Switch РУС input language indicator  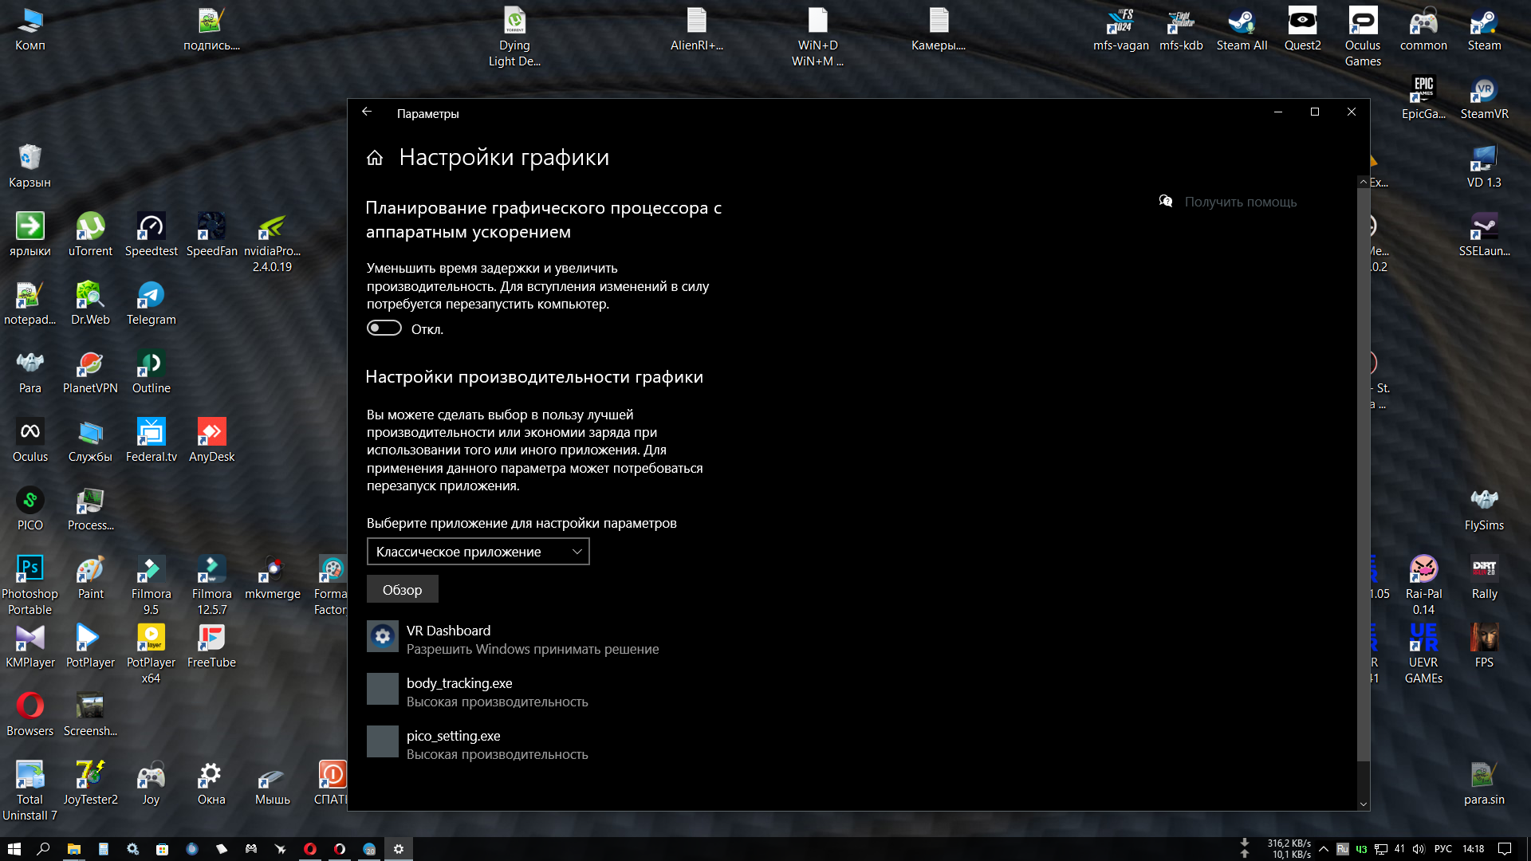(1443, 849)
